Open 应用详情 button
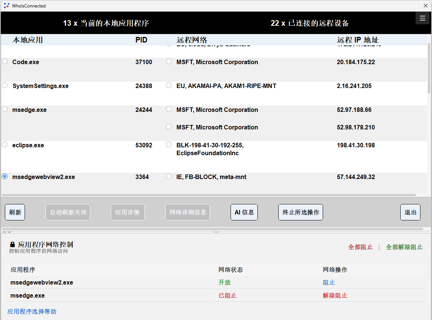Image resolution: width=432 pixels, height=320 pixels. tap(128, 212)
